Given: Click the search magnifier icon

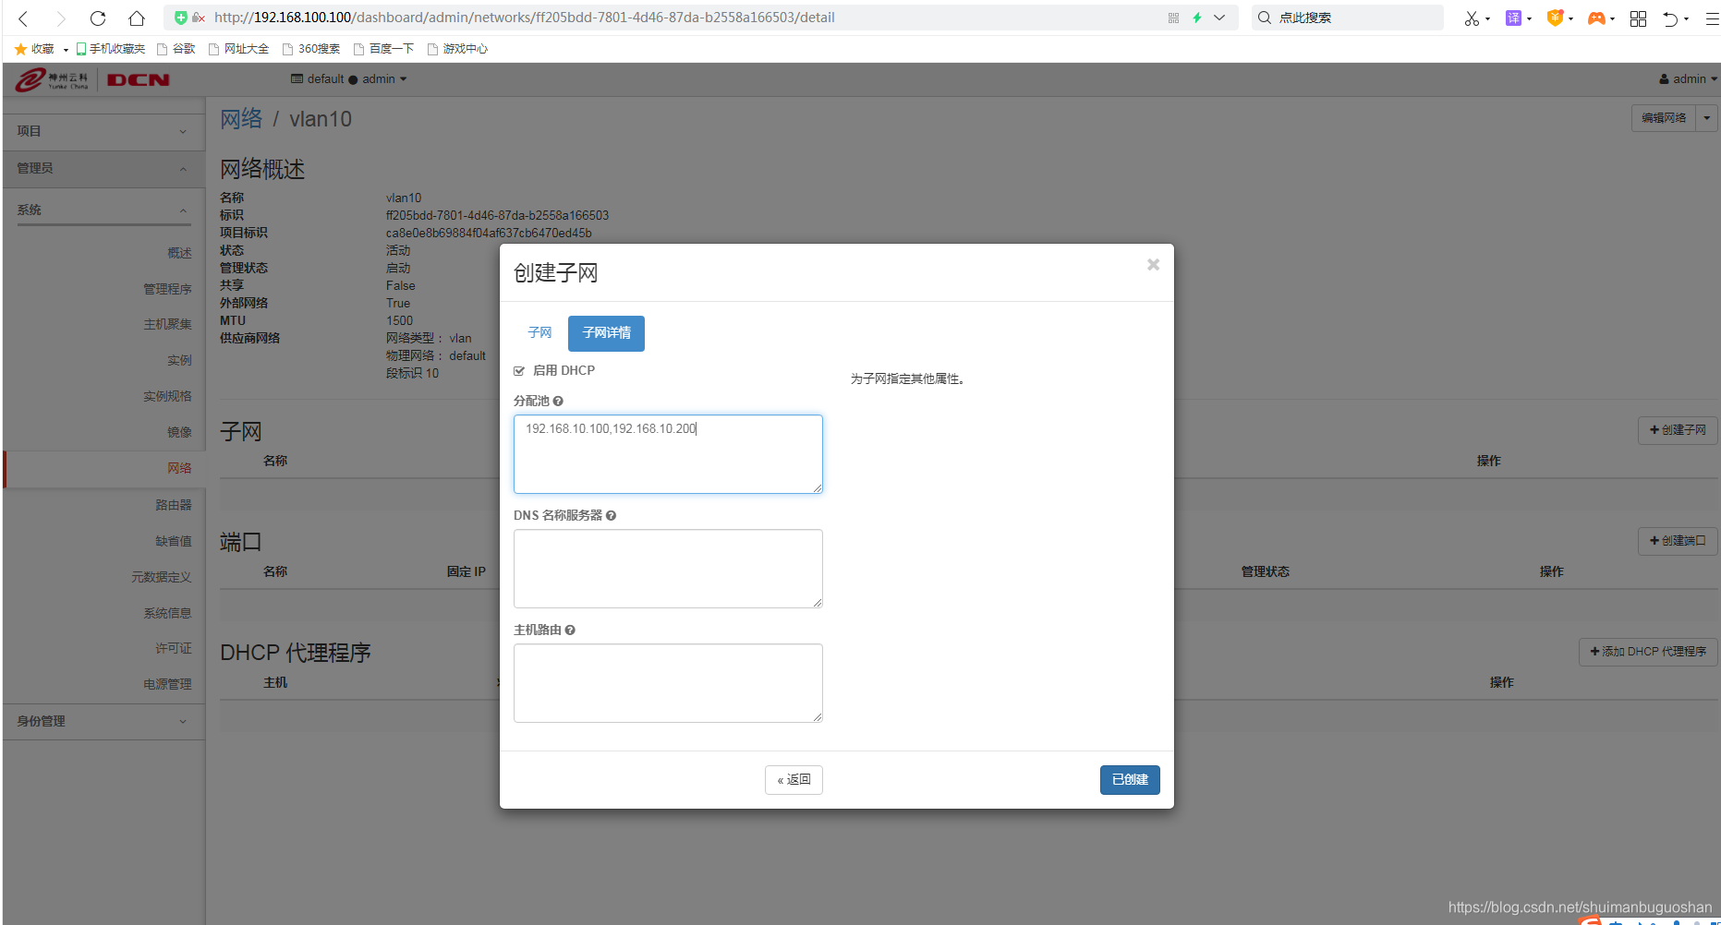Looking at the screenshot, I should coord(1265,18).
